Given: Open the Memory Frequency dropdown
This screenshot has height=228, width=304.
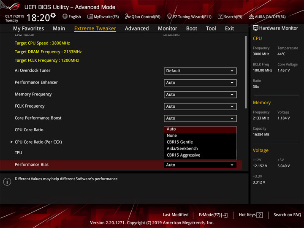Looking at the screenshot, I should pyautogui.click(x=200, y=95).
